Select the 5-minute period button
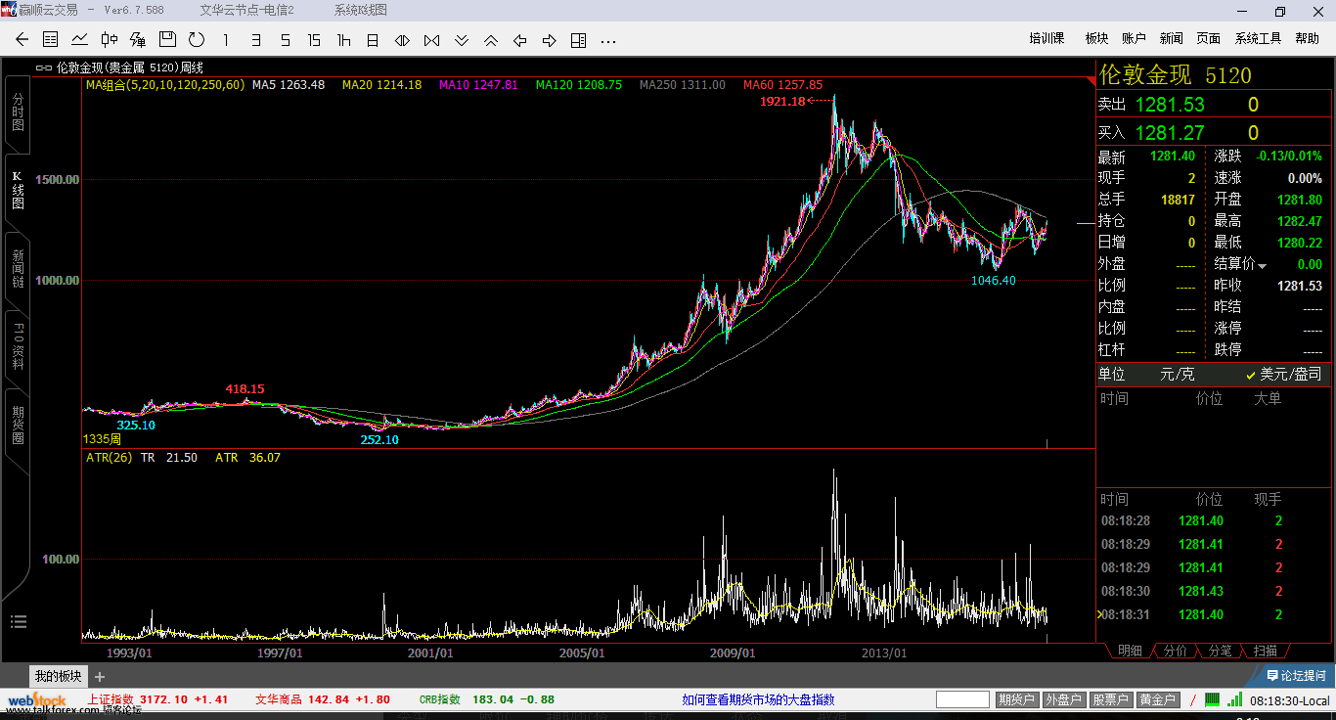This screenshot has height=720, width=1336. pos(286,40)
